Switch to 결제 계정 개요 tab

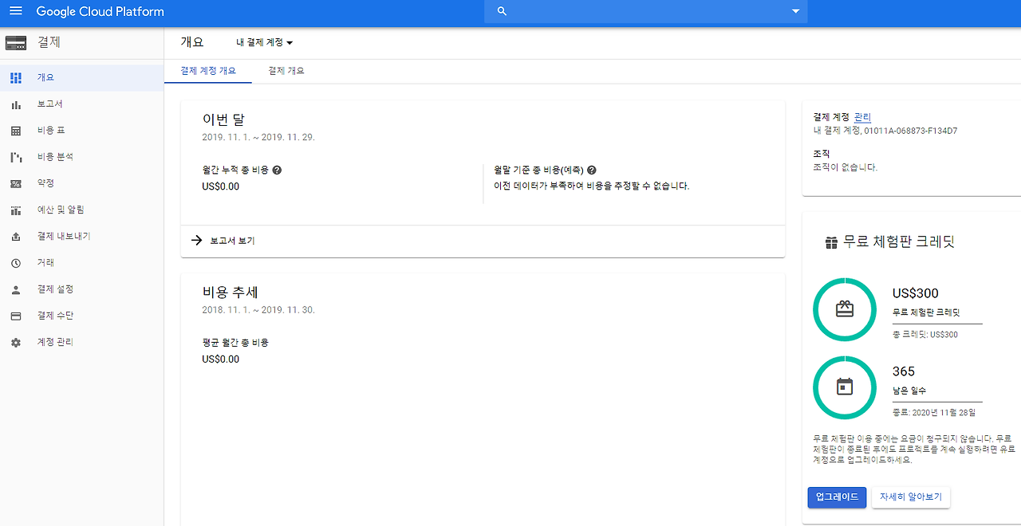208,71
